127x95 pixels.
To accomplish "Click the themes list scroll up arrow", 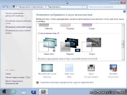I will pos(123,25).
